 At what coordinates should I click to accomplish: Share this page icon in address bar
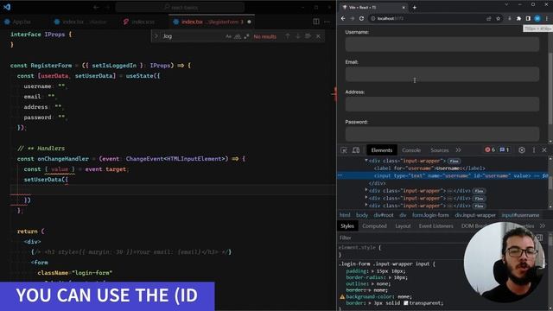pos(489,18)
